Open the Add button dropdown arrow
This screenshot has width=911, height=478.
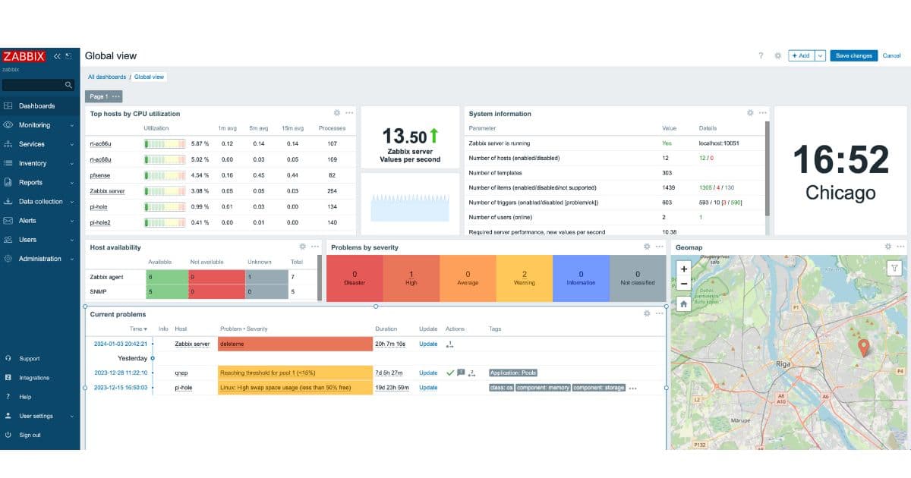point(820,55)
